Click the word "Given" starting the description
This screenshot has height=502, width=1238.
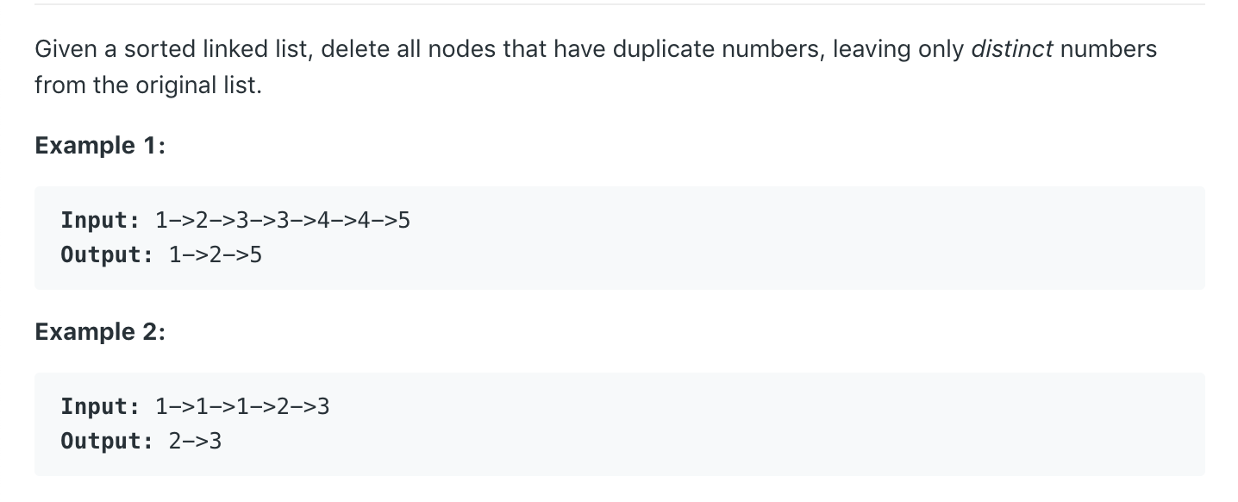tap(66, 49)
